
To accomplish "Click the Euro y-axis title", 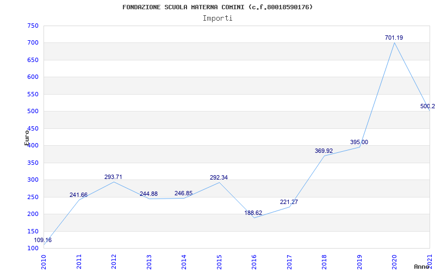I will coord(27,138).
